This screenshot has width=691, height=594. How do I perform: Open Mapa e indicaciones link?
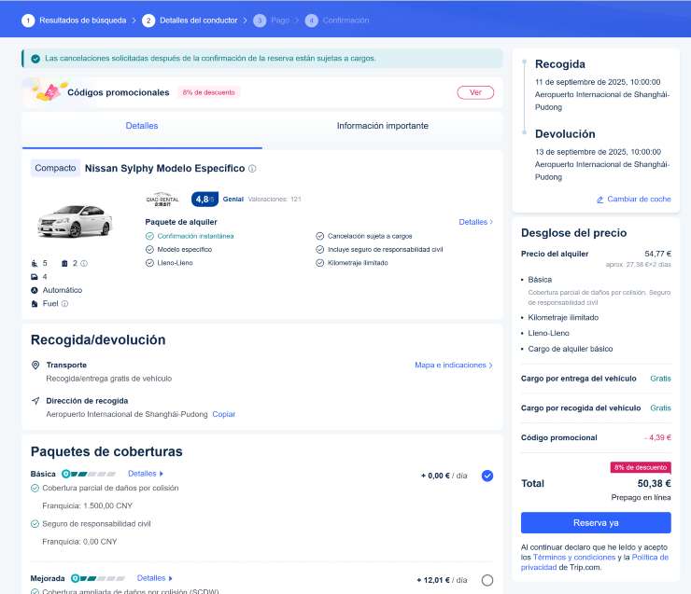point(454,366)
